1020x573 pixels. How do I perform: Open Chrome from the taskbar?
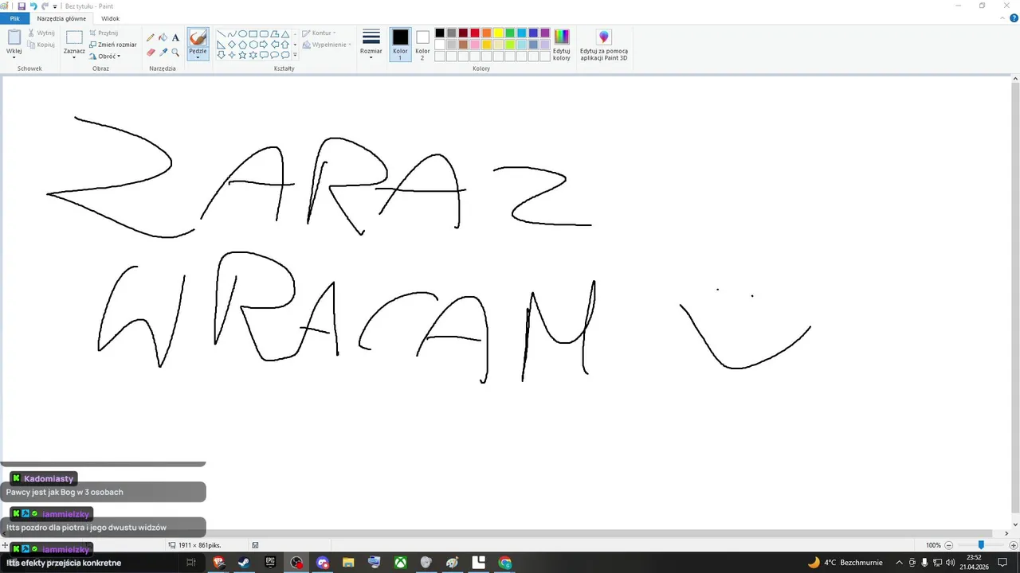(504, 563)
